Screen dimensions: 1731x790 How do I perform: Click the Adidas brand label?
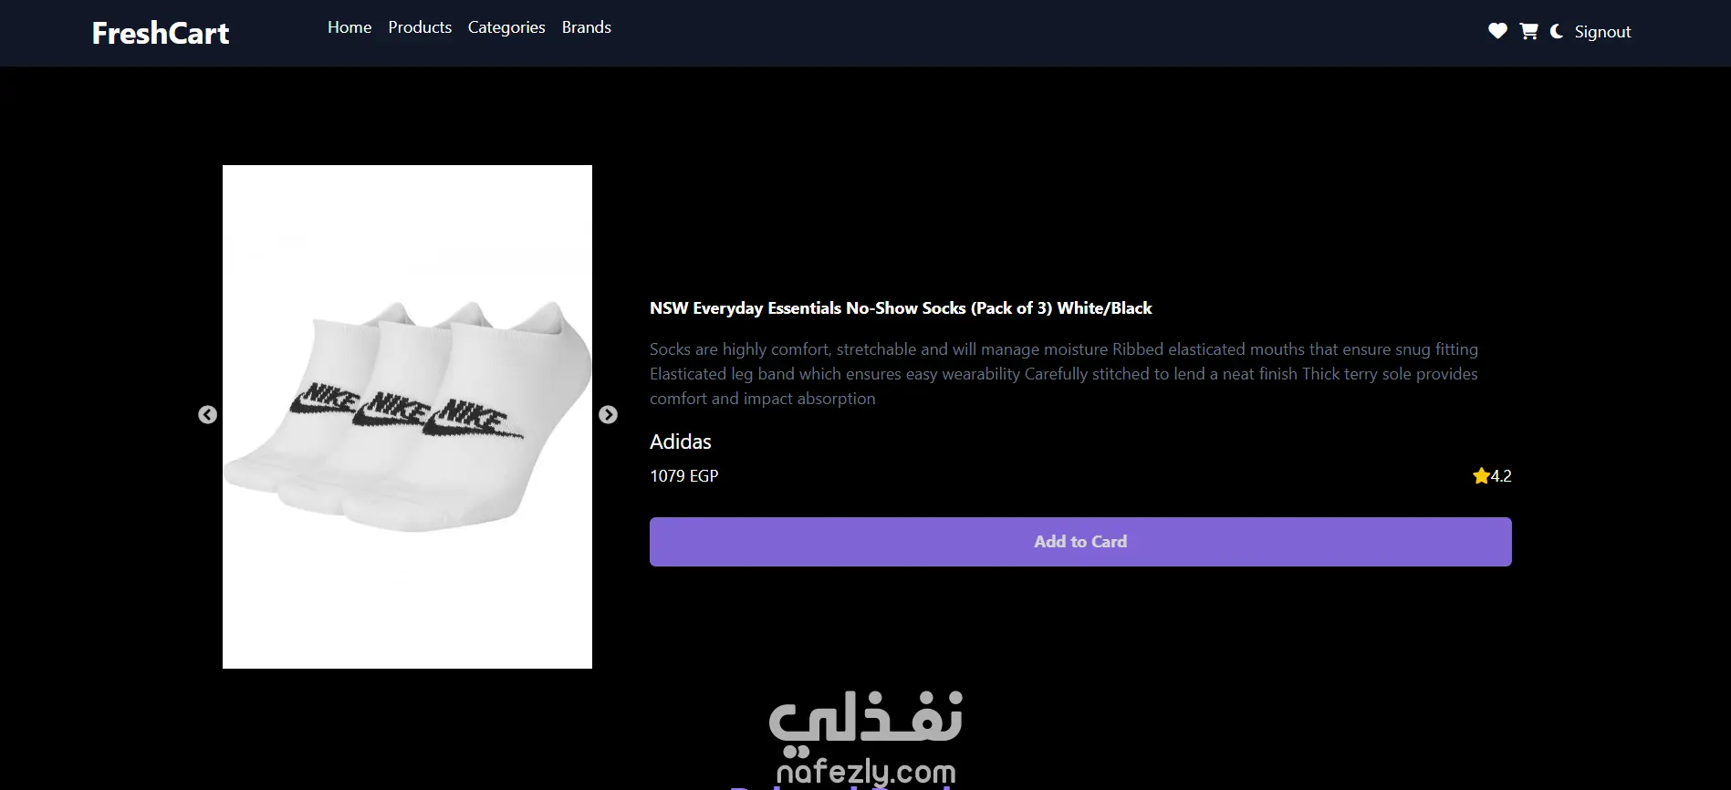(x=681, y=442)
